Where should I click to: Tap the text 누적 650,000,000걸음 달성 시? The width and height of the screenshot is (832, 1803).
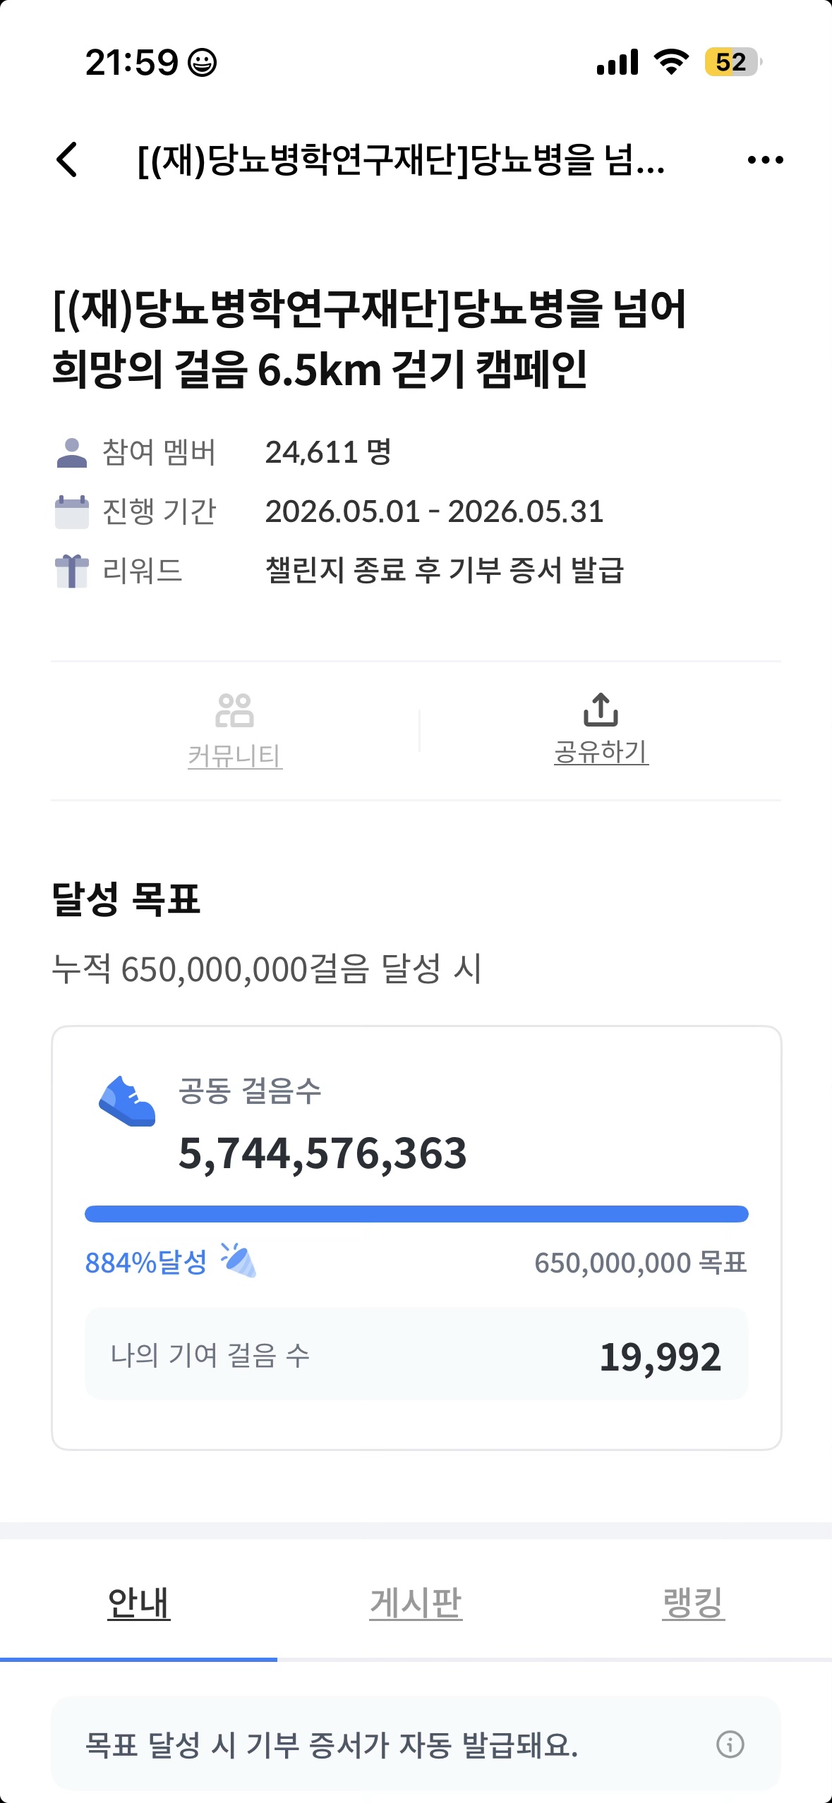[x=267, y=969]
